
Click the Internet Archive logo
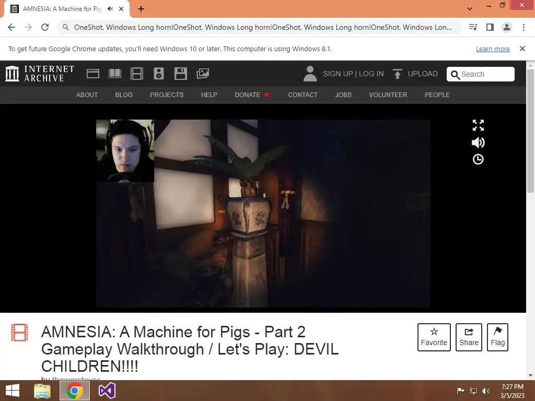pos(40,74)
